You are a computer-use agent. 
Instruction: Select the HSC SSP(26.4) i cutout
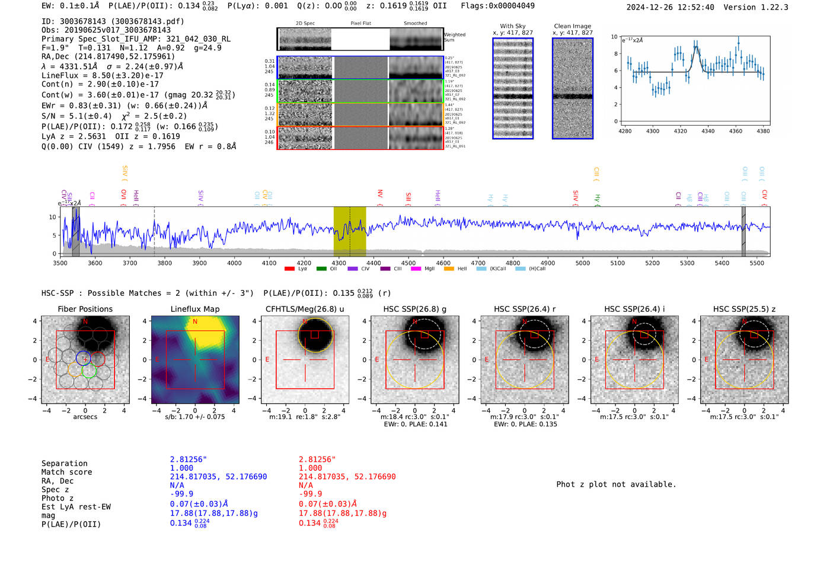coord(634,360)
